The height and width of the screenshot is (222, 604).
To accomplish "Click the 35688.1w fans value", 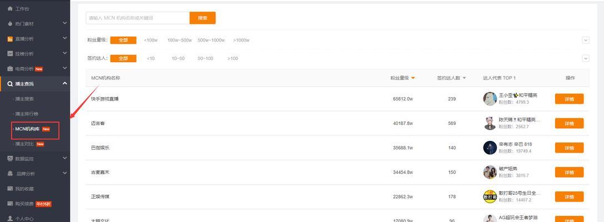I will point(403,148).
